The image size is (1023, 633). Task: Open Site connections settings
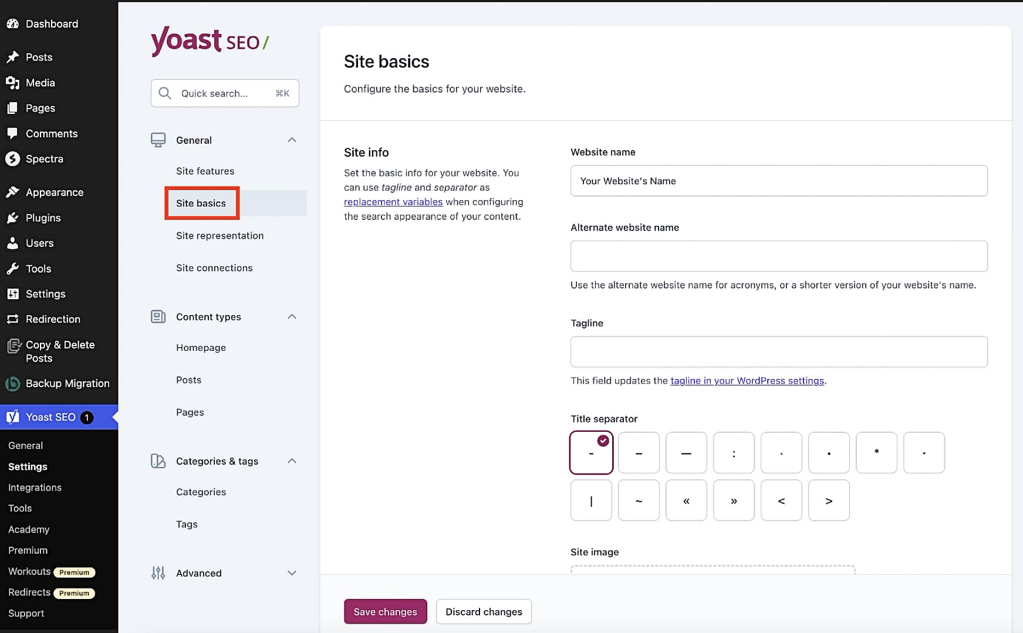214,268
